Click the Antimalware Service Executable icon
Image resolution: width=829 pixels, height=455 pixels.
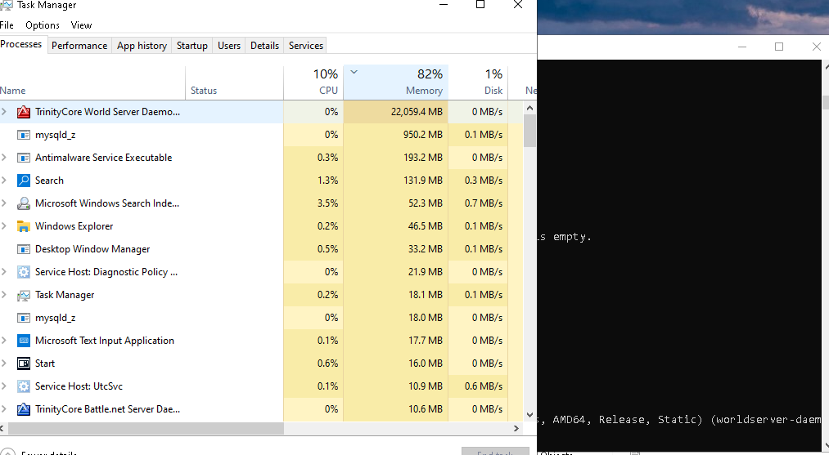tap(23, 158)
